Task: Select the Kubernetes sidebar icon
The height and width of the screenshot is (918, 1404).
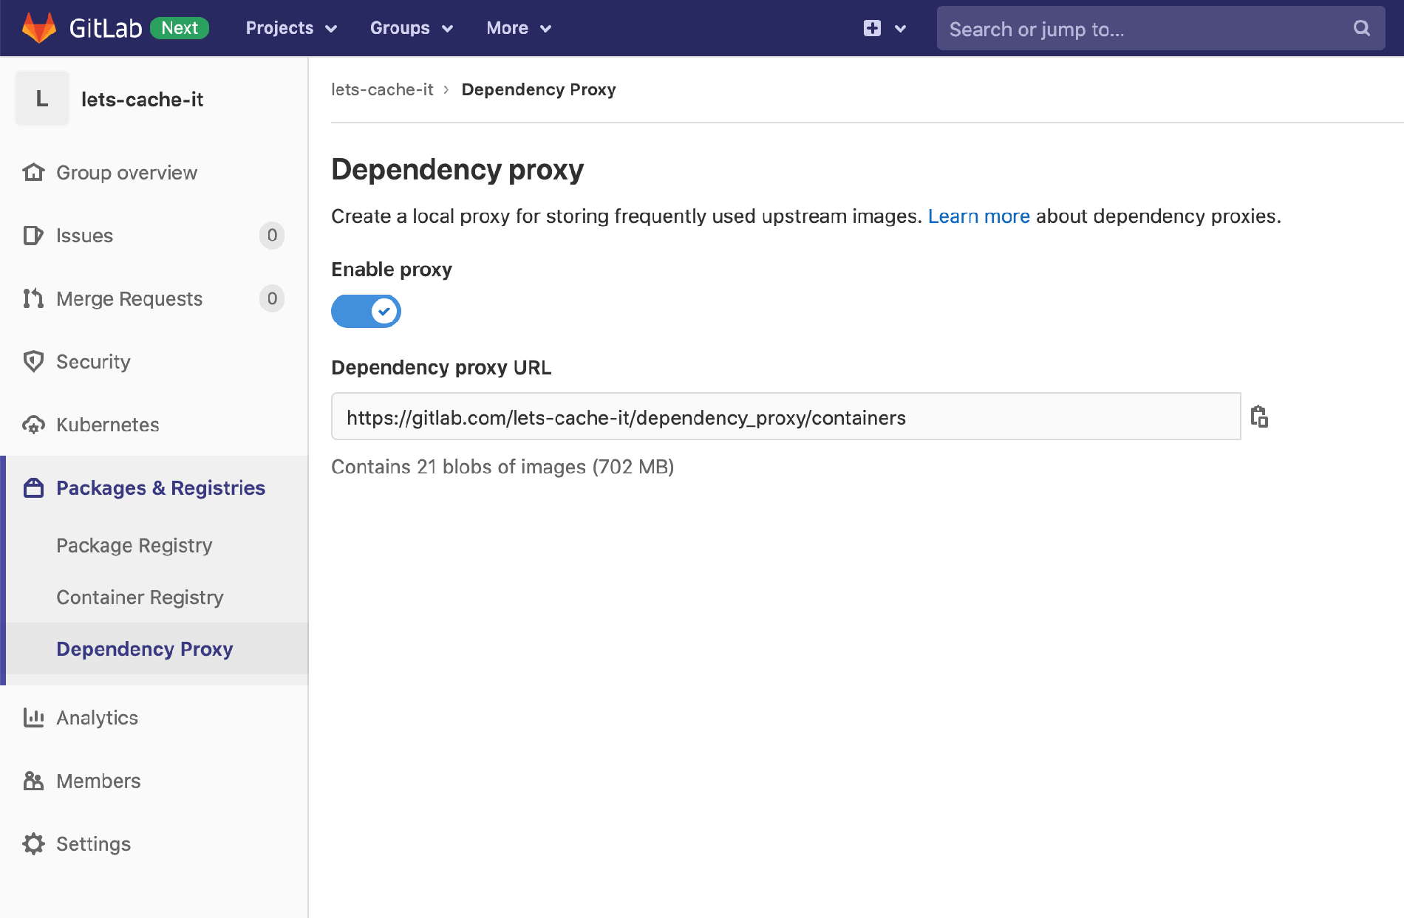Action: pos(33,425)
